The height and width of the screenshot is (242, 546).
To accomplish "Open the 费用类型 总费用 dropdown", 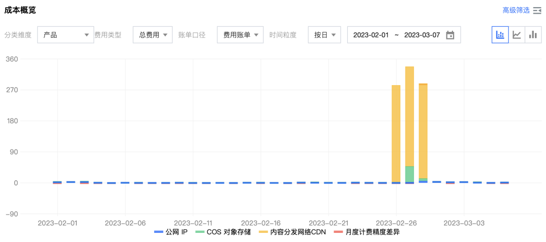I will tap(153, 35).
